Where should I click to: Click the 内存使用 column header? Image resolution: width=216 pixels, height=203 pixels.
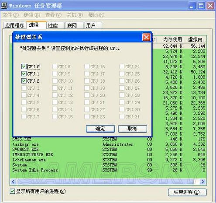(x=172, y=39)
